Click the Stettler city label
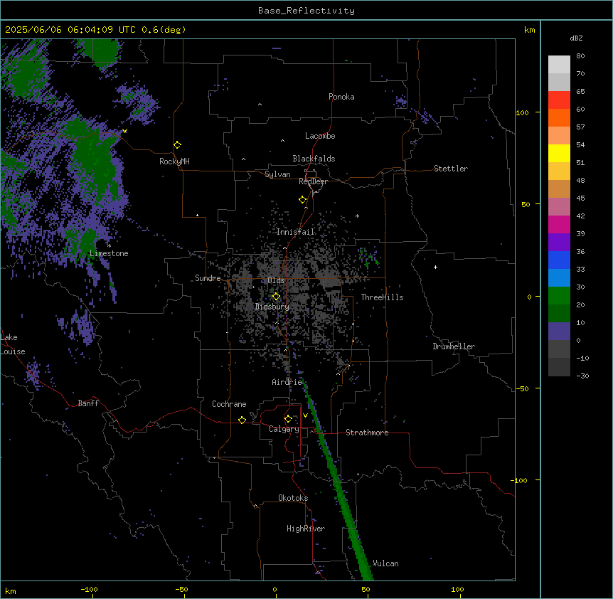 tap(451, 169)
